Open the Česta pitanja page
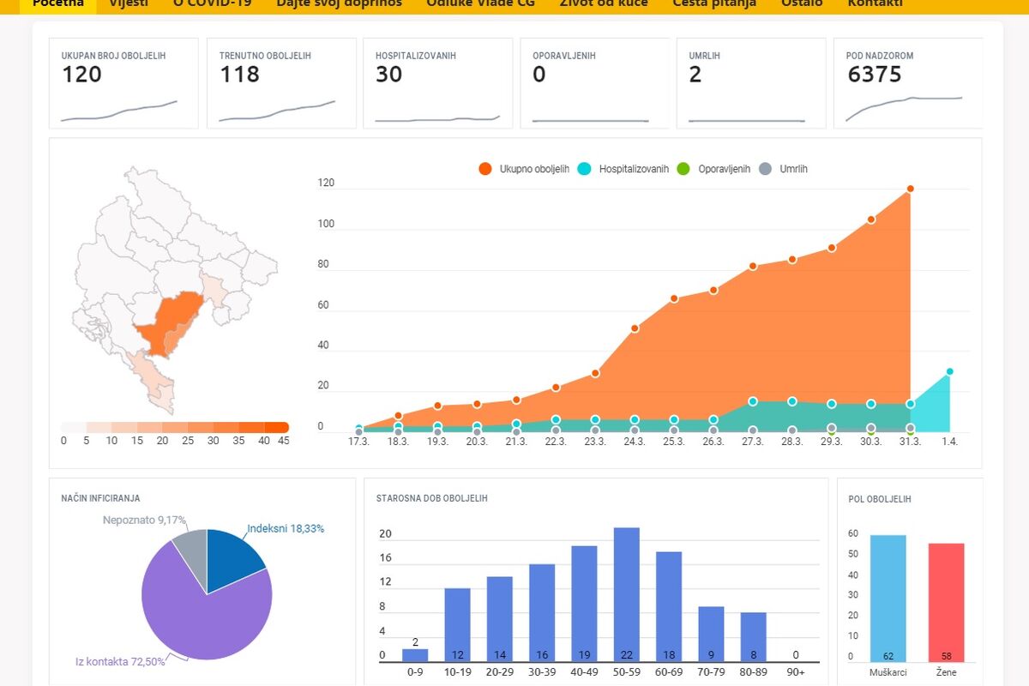Image resolution: width=1029 pixels, height=686 pixels. click(x=714, y=3)
